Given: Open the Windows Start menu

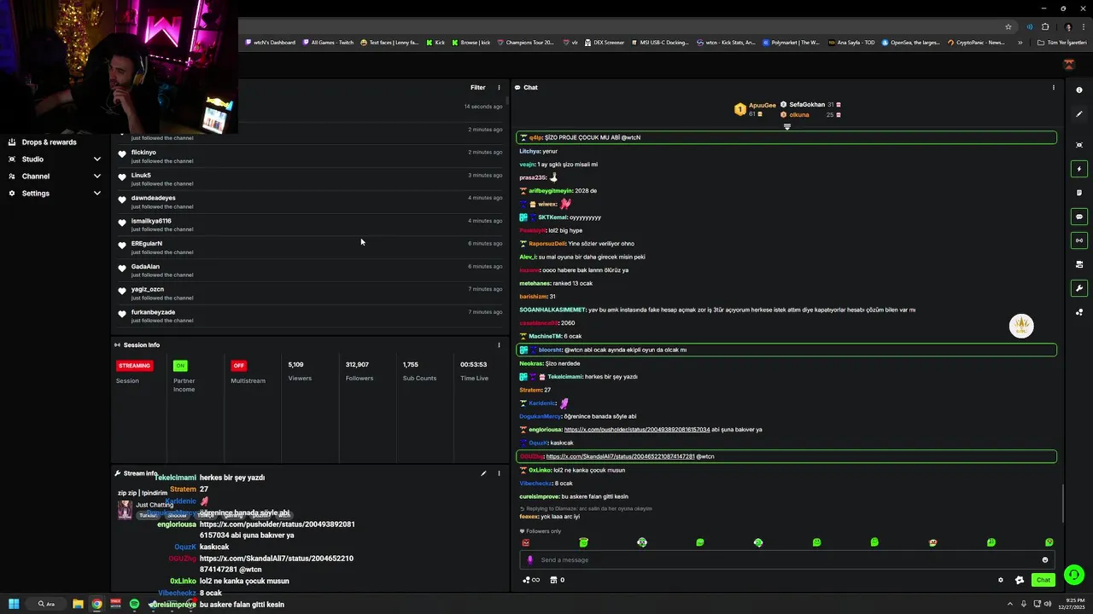Looking at the screenshot, I should click(x=14, y=604).
